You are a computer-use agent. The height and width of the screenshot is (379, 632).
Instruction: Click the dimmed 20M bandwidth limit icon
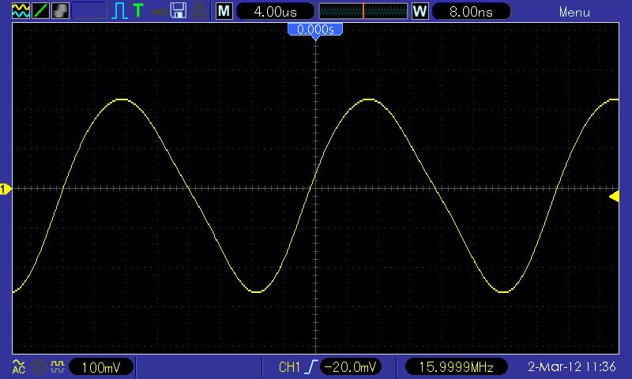click(39, 367)
